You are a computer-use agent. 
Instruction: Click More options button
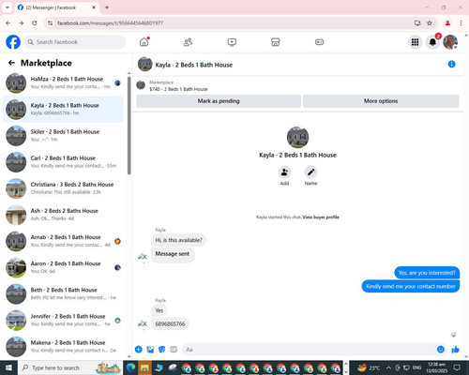[381, 101]
